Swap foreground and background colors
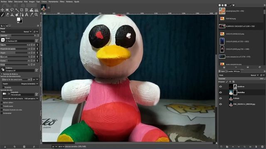Screen dimensions: 266x149 (x=22, y=18)
